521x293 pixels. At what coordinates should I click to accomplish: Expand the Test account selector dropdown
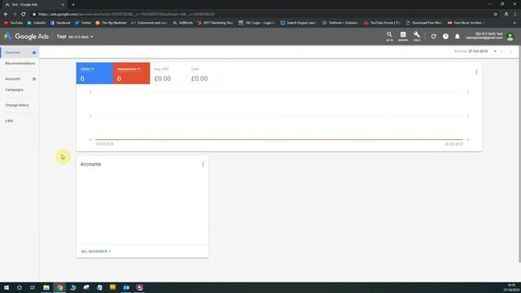click(92, 37)
